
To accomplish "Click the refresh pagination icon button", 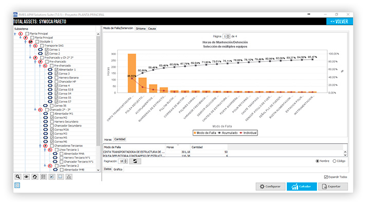I will coord(135,161).
